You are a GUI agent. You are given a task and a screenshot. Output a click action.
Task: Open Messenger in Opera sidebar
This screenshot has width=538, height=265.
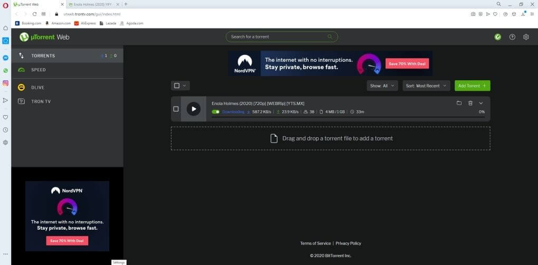[5, 58]
